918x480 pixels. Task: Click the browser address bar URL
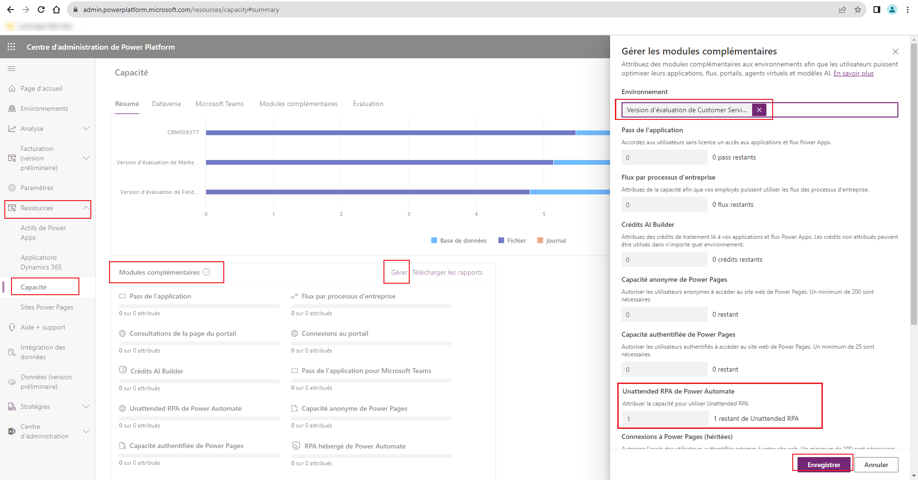tap(181, 10)
